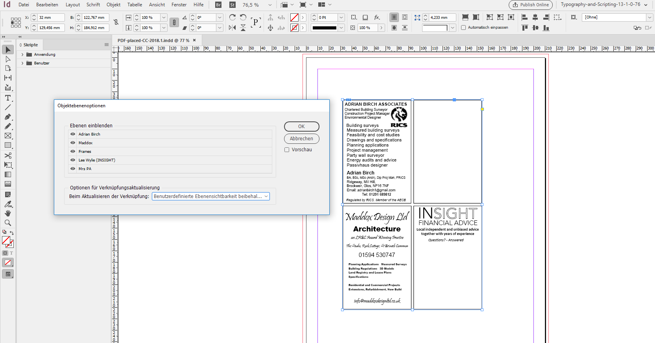Image resolution: width=655 pixels, height=343 pixels.
Task: Flip selection vertically
Action: pyautogui.click(x=243, y=28)
